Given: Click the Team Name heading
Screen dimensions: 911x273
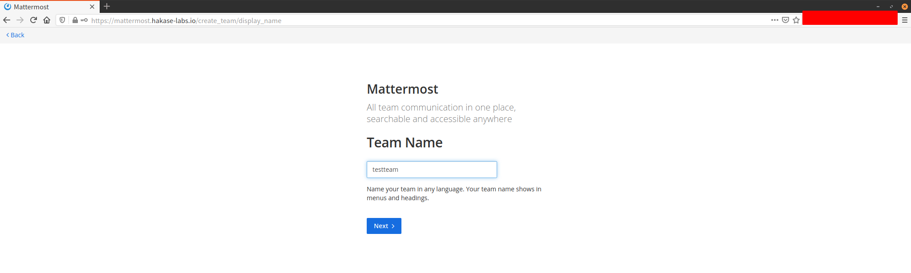Looking at the screenshot, I should pyautogui.click(x=405, y=143).
